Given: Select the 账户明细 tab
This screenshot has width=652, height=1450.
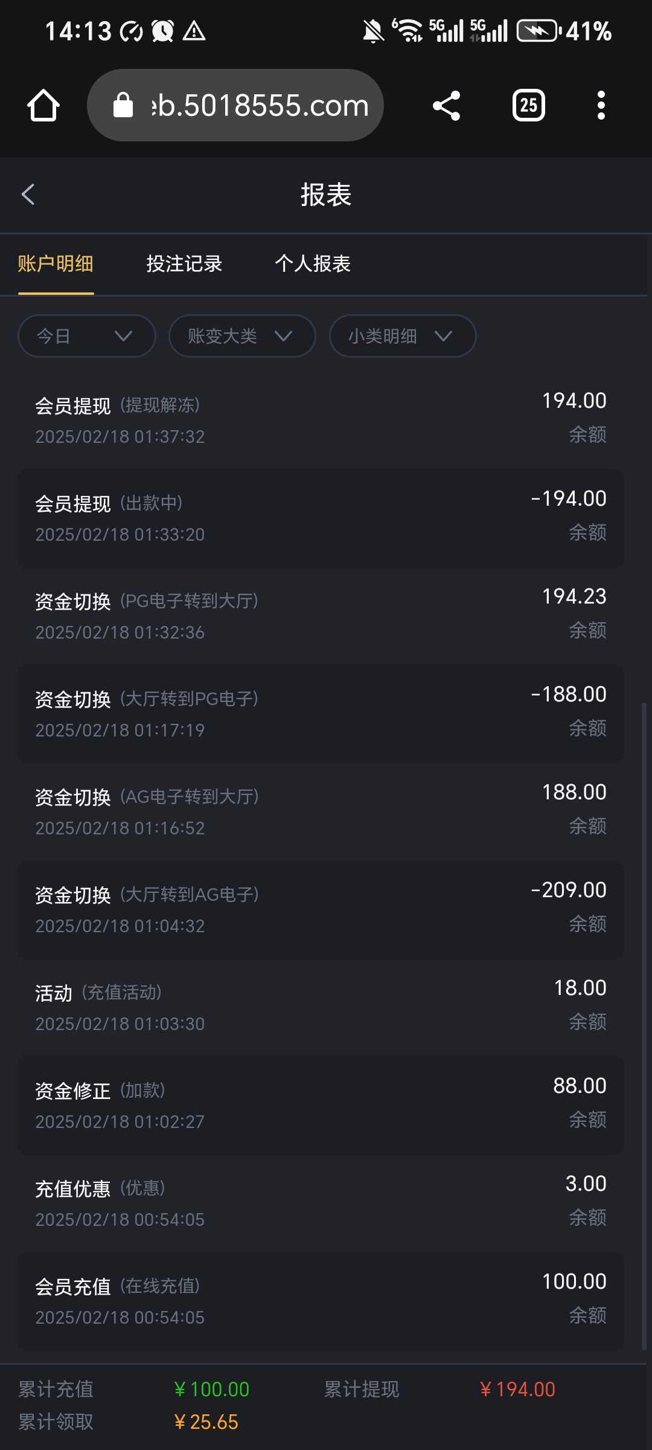Looking at the screenshot, I should pyautogui.click(x=56, y=264).
